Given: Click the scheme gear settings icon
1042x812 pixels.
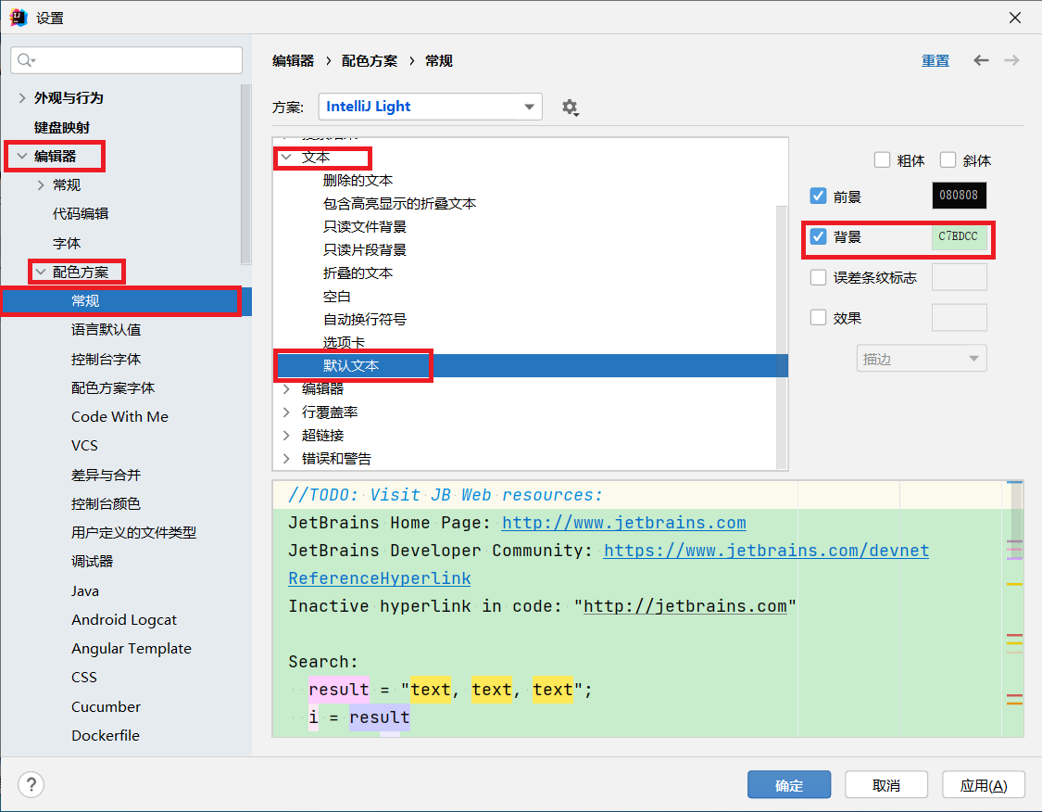Looking at the screenshot, I should tap(570, 108).
